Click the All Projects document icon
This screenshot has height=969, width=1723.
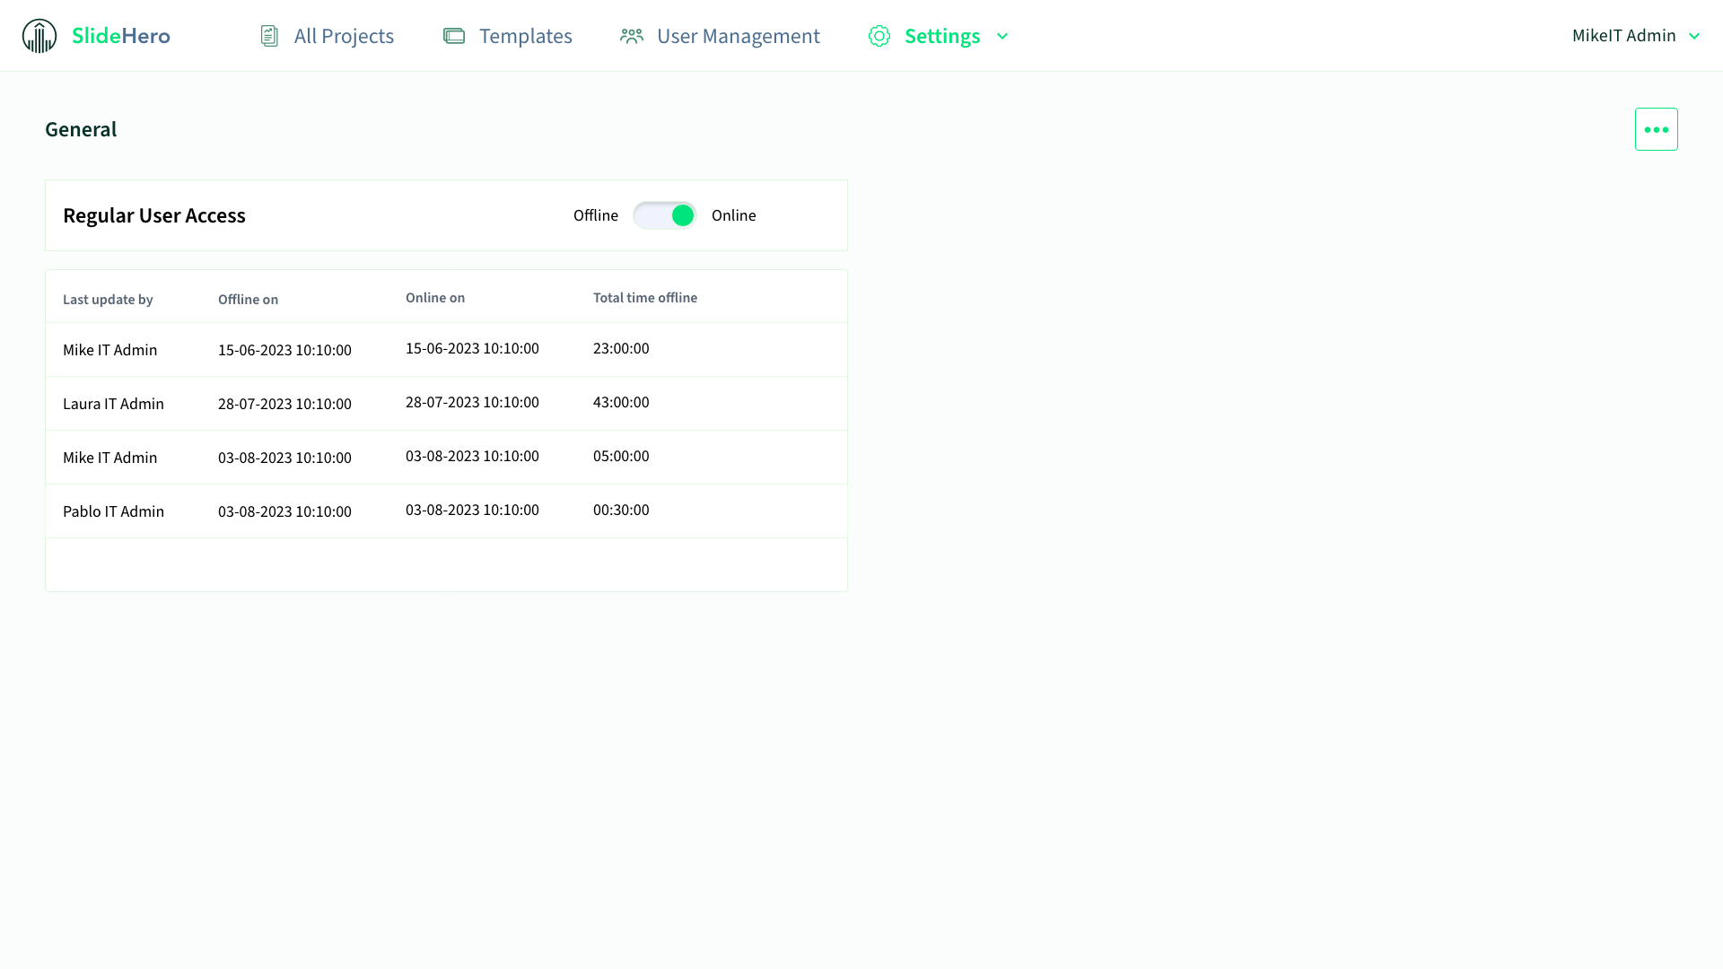[x=269, y=36]
